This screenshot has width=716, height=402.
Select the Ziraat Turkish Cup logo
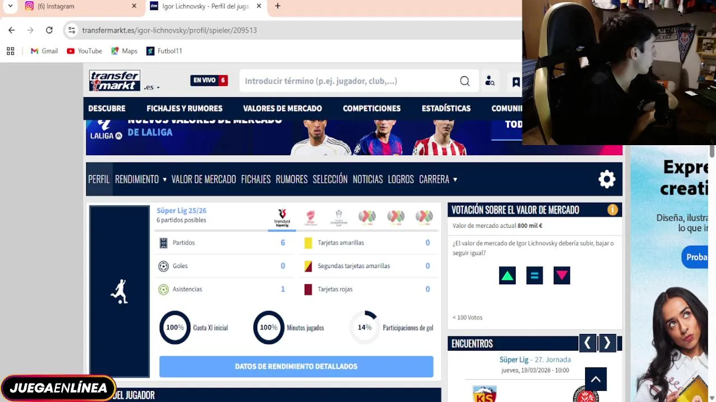[310, 218]
